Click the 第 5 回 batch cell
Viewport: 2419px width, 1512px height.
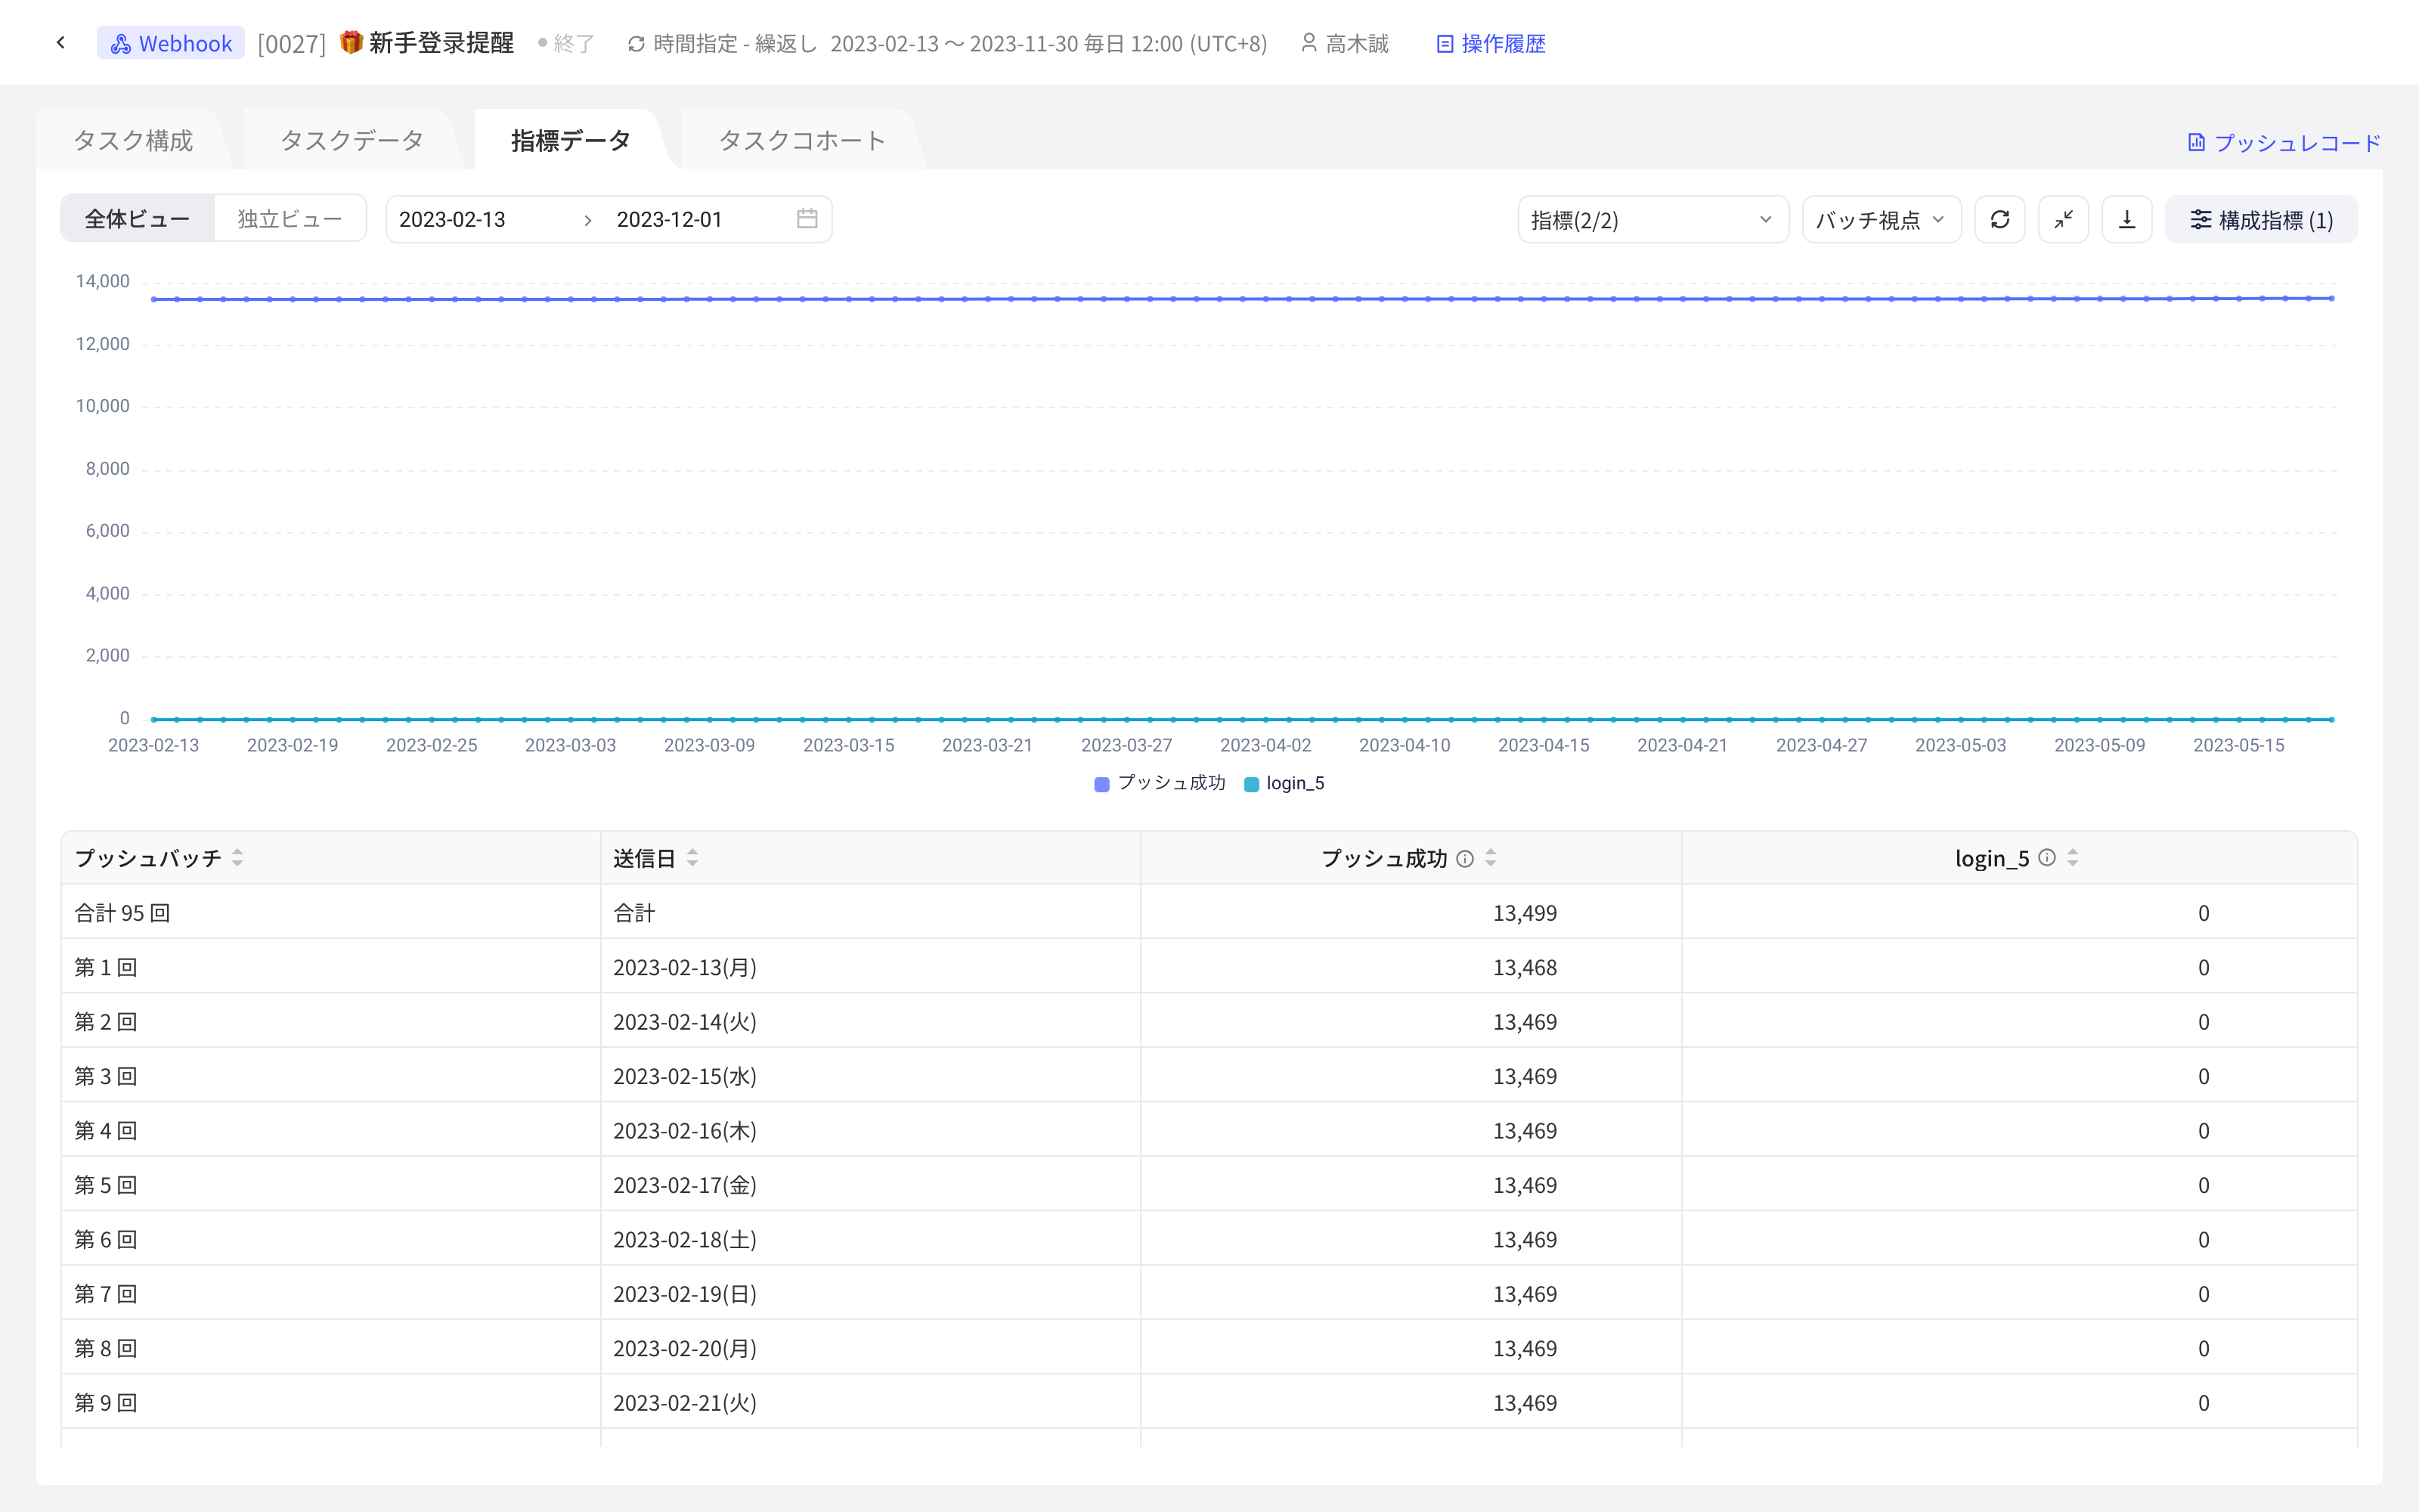(331, 1185)
